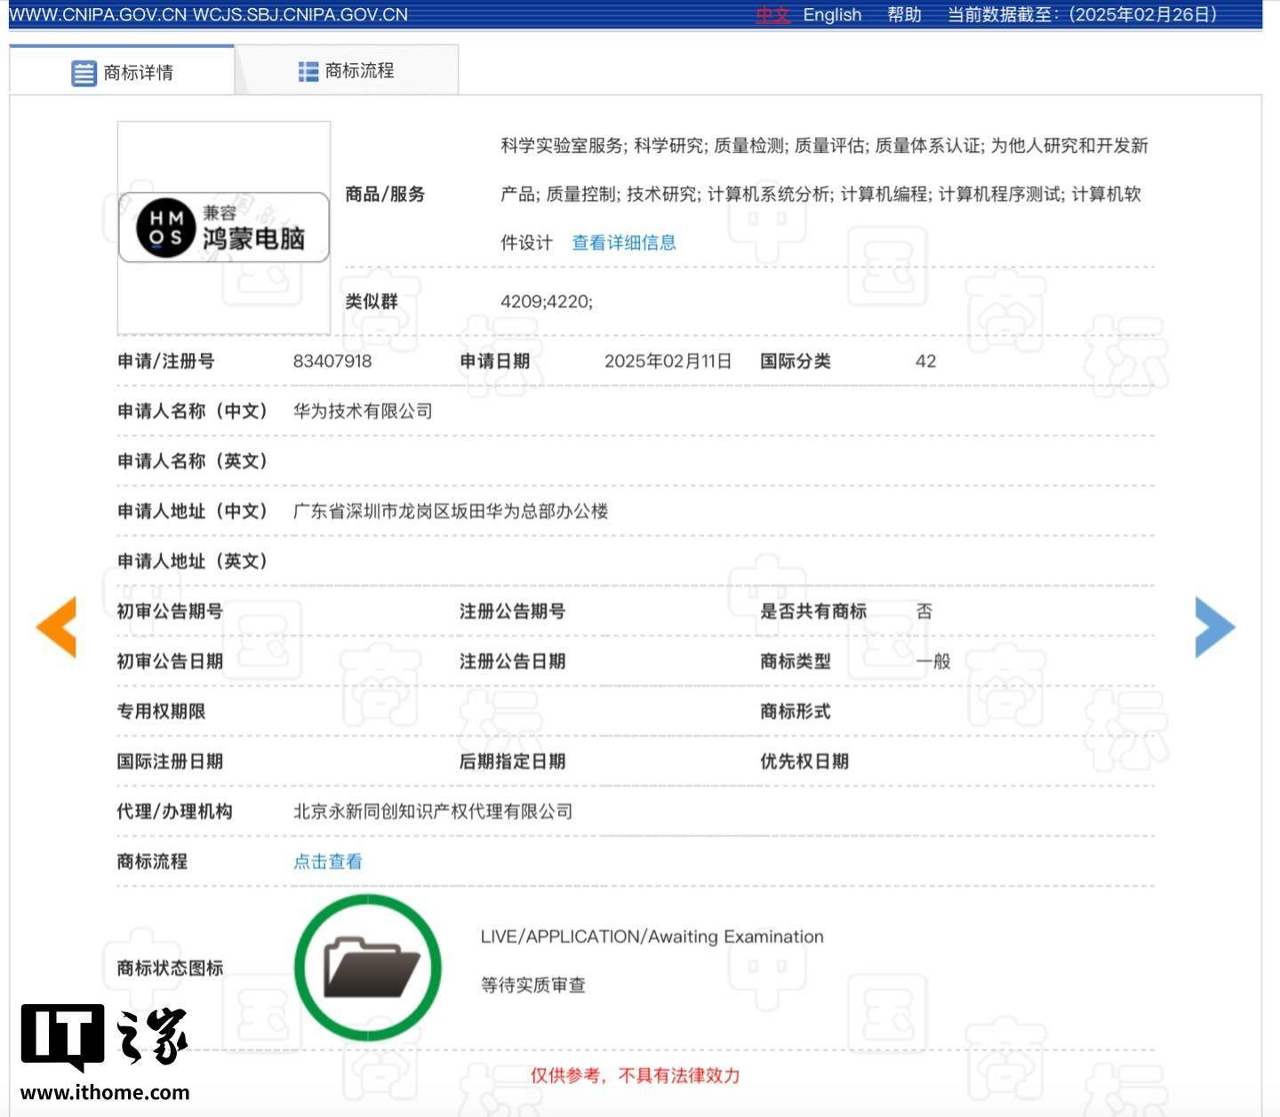The height and width of the screenshot is (1117, 1280).
Task: Click the 当前数据截至 date in header
Action: point(1082,15)
